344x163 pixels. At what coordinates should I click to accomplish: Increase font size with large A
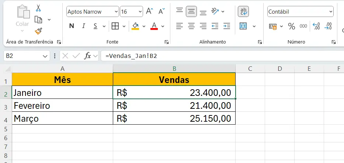point(150,11)
